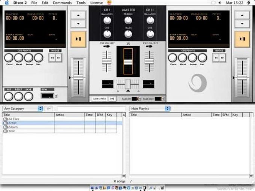Open the Disco 2 application menu
This screenshot has height=191, width=255.
point(20,3)
